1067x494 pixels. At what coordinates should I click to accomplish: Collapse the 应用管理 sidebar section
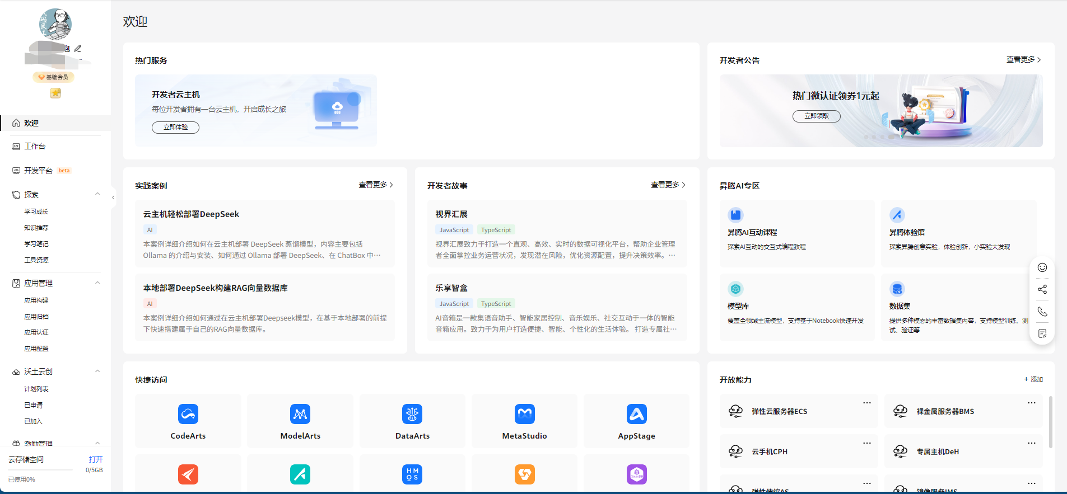[97, 283]
